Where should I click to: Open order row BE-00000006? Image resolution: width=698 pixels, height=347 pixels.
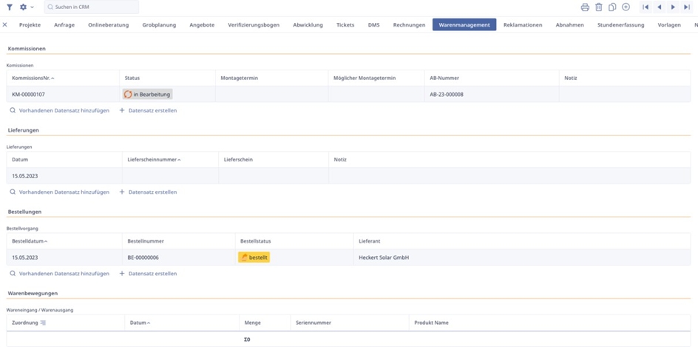tap(143, 257)
